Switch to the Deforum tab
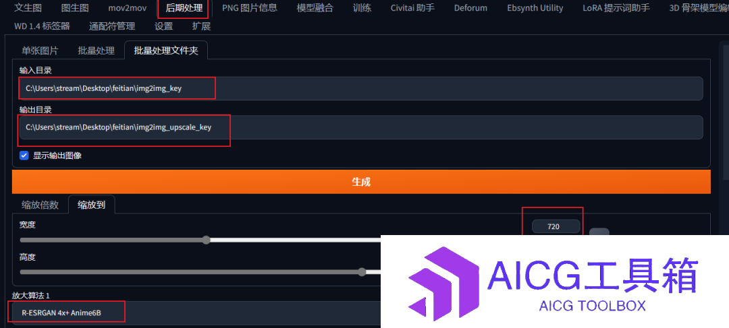 pyautogui.click(x=470, y=8)
